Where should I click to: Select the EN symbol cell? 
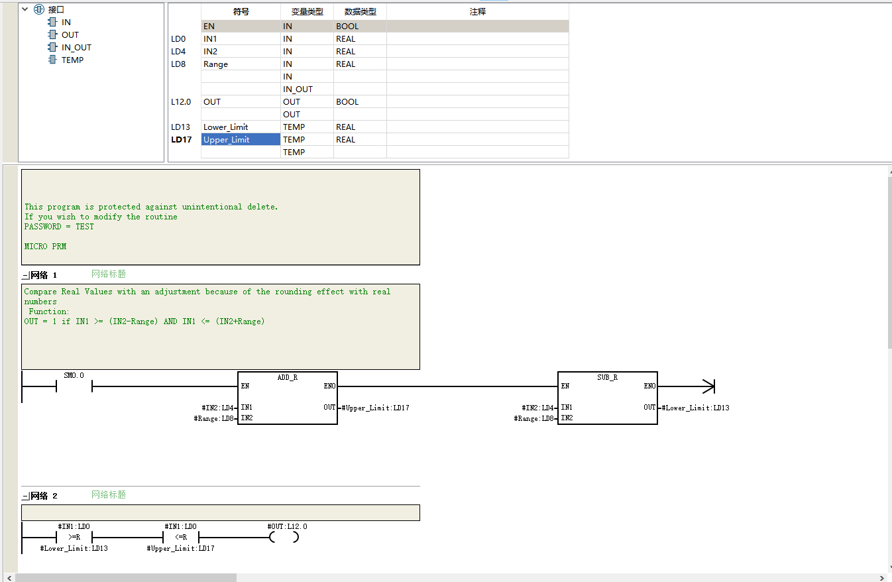coord(241,27)
